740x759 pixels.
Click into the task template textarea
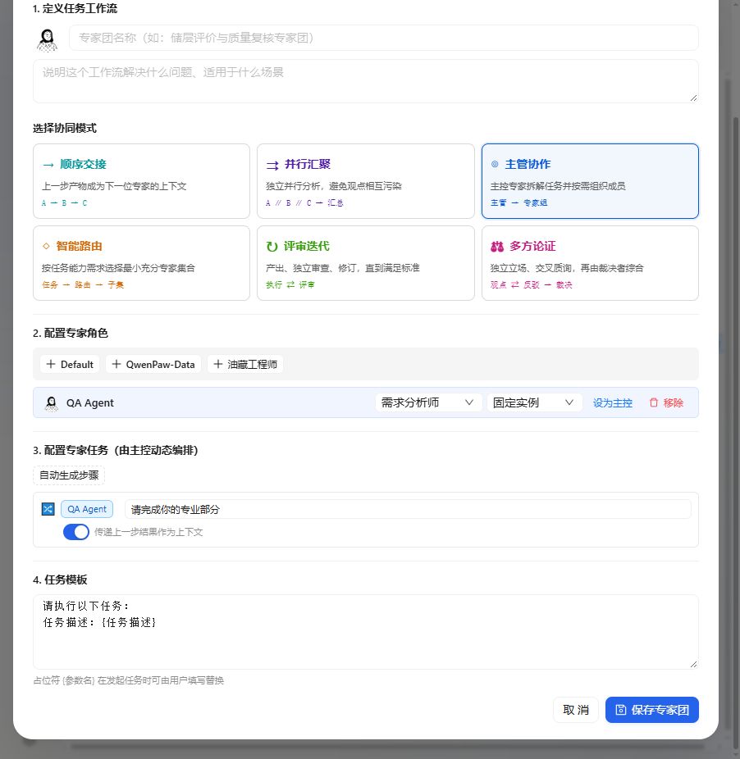365,632
